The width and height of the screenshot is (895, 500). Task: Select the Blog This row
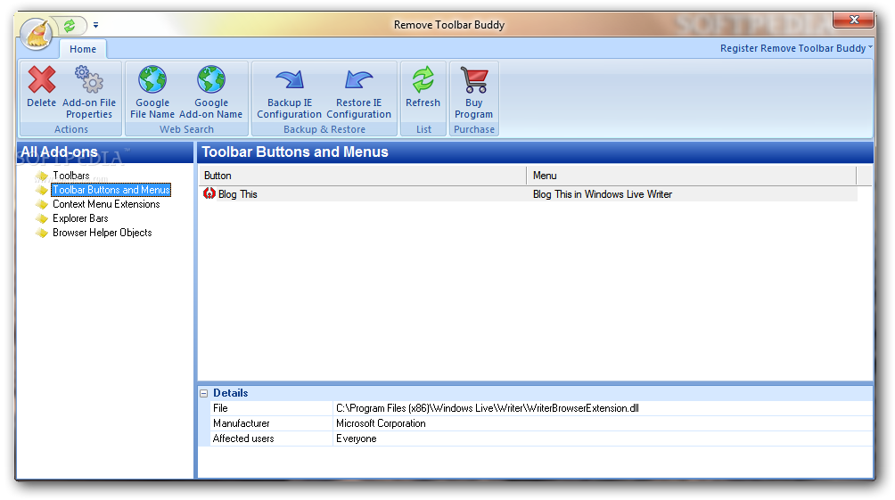[x=528, y=194]
